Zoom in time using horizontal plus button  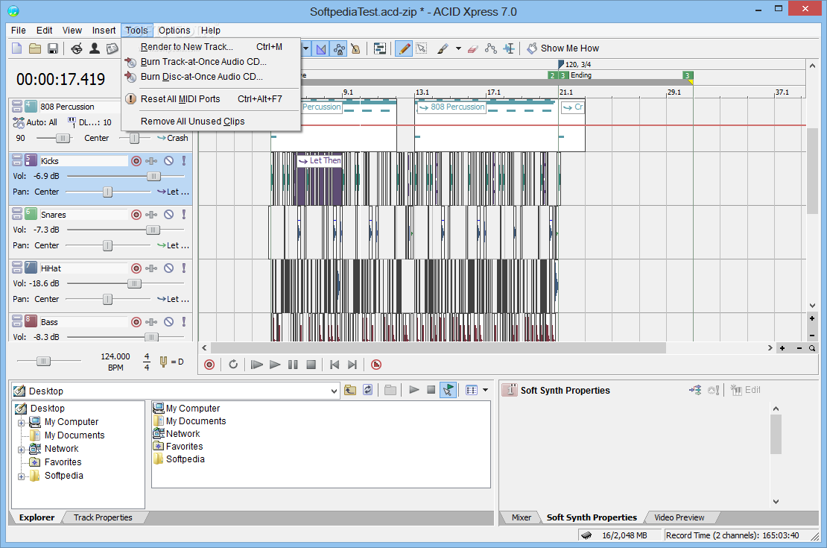782,348
